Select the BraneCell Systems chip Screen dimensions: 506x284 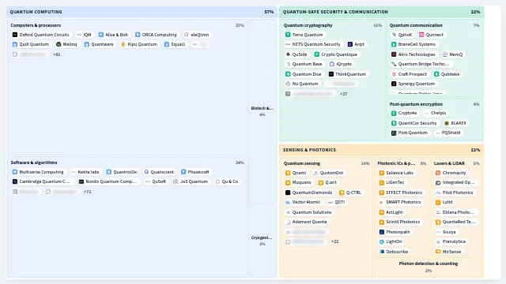[413, 44]
